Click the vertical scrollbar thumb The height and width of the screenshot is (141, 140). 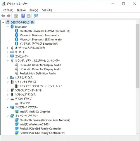(x=137, y=56)
